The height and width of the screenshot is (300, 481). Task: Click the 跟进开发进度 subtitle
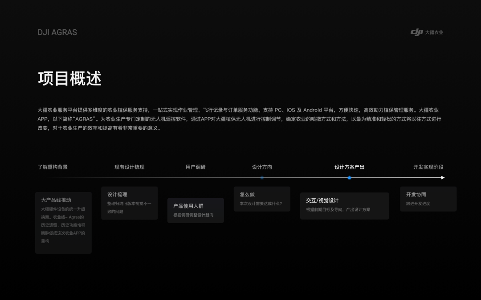pyautogui.click(x=418, y=204)
